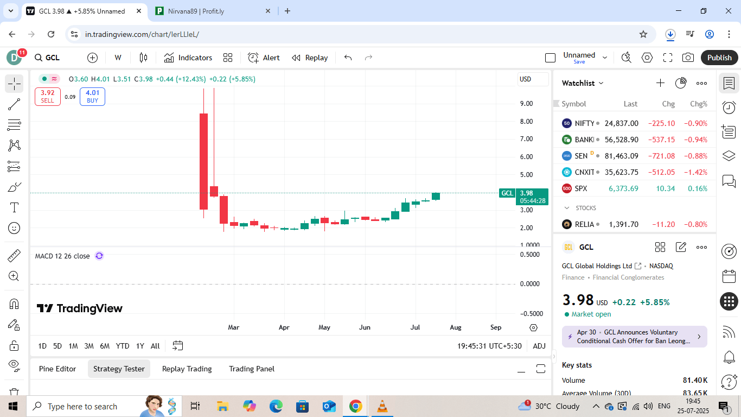Open go to date calendar icon
This screenshot has width=741, height=417.
[x=178, y=345]
